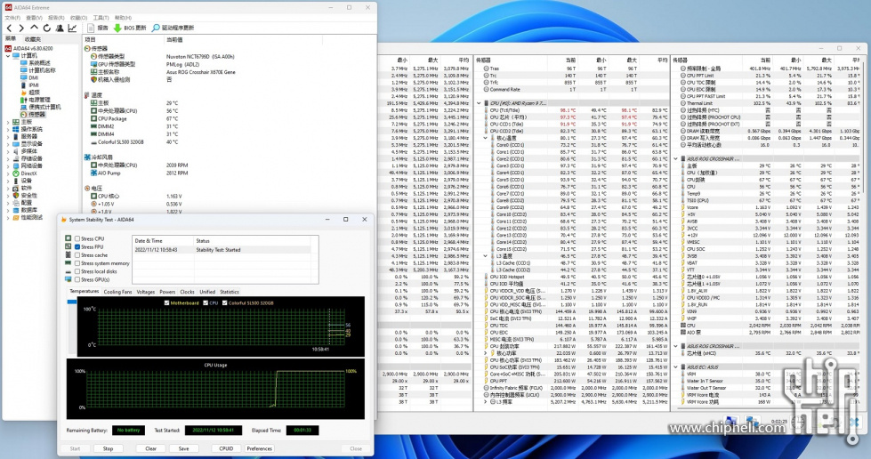Screen dimensions: 871x459
Task: Select CPU (Tctl/Tdie) row in sensor window
Action: click(572, 110)
